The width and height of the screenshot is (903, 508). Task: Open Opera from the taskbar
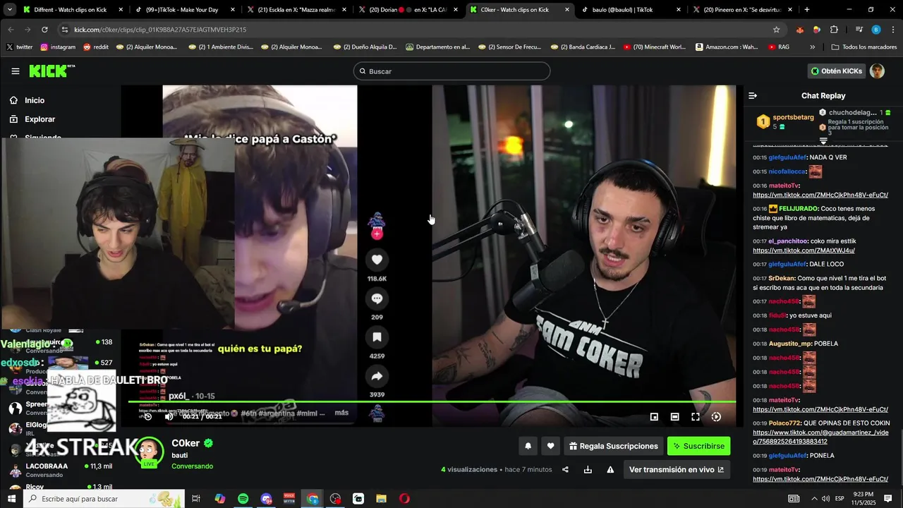(x=404, y=499)
